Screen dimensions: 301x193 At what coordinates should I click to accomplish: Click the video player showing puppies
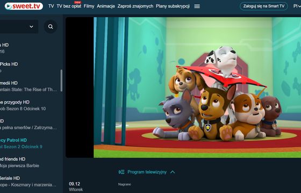coord(183,87)
